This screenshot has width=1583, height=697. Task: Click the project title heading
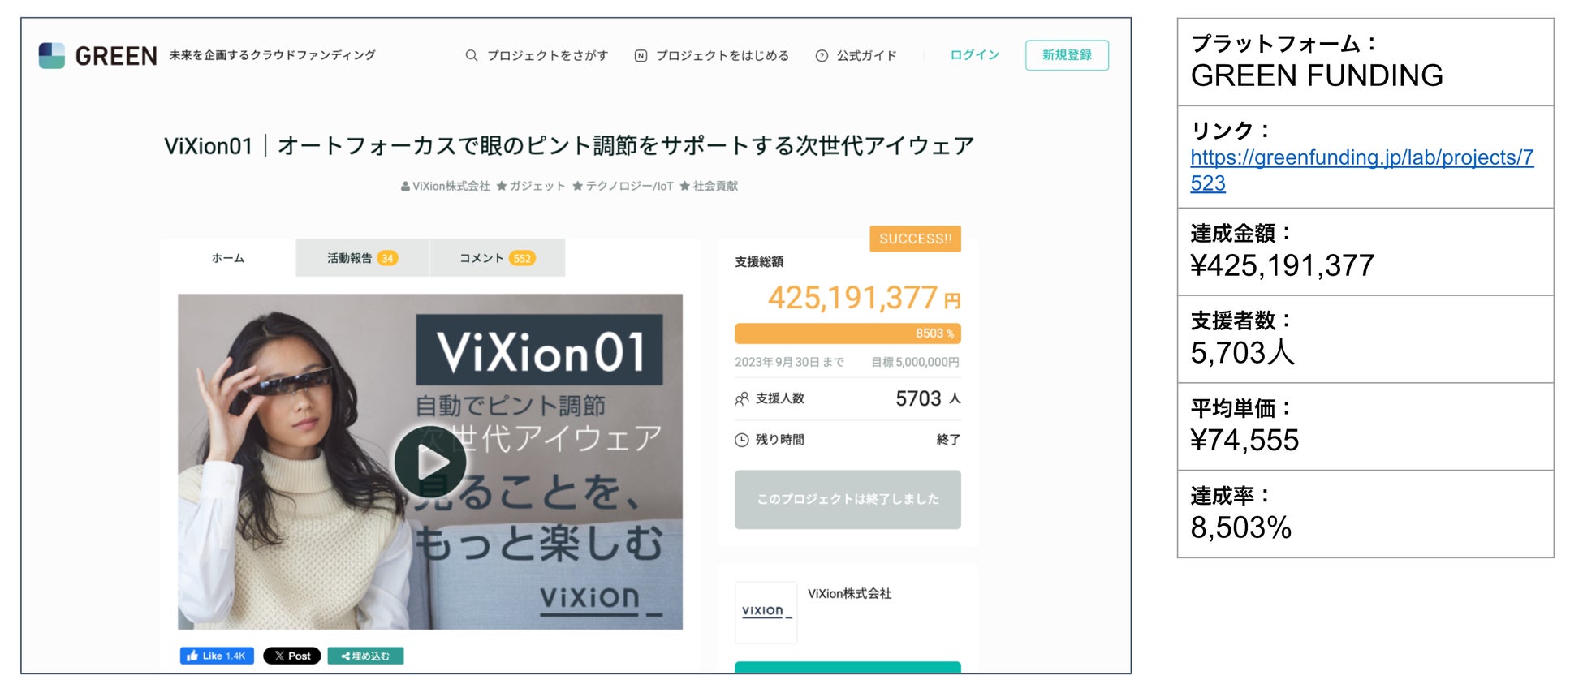tap(569, 145)
